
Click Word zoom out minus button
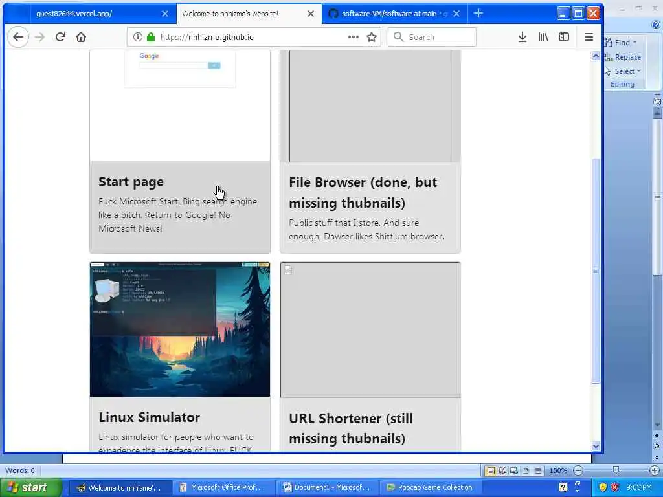(578, 470)
